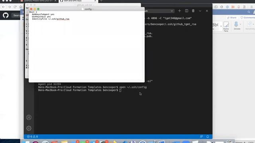Click the config window title

pos(88,9)
